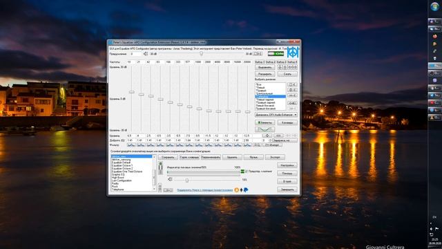Click the Экспорт button
The width and height of the screenshot is (442, 249).
coord(275,157)
